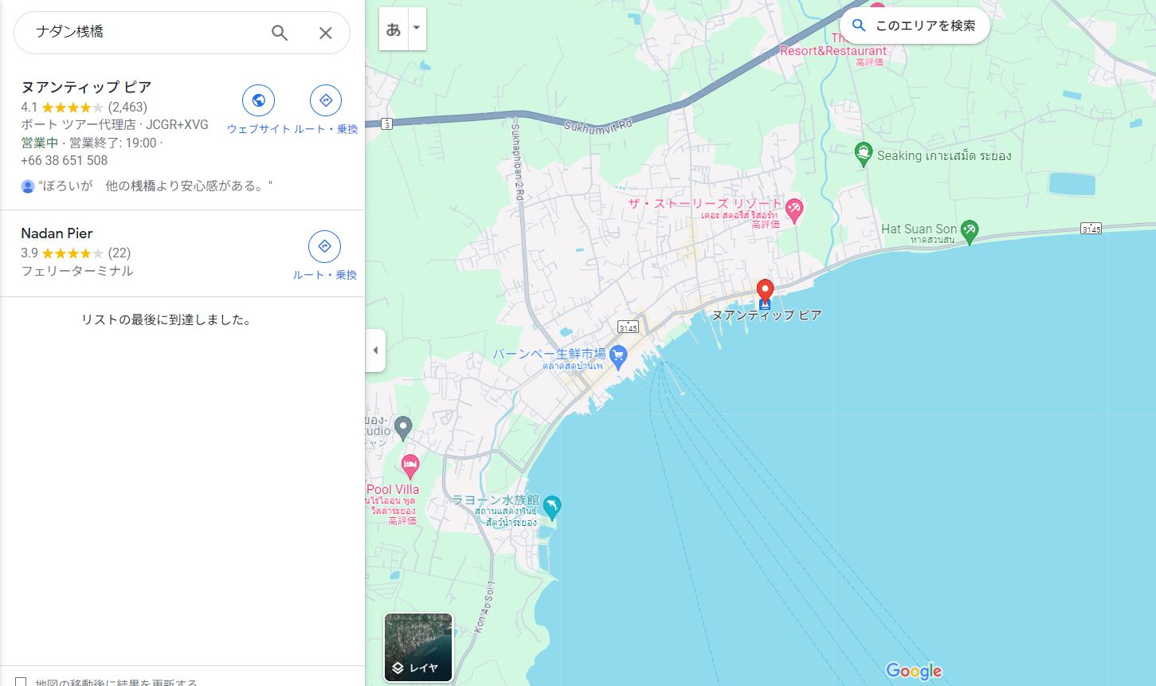Open the website for ヌアンティップ ピア
The image size is (1156, 686).
[258, 100]
